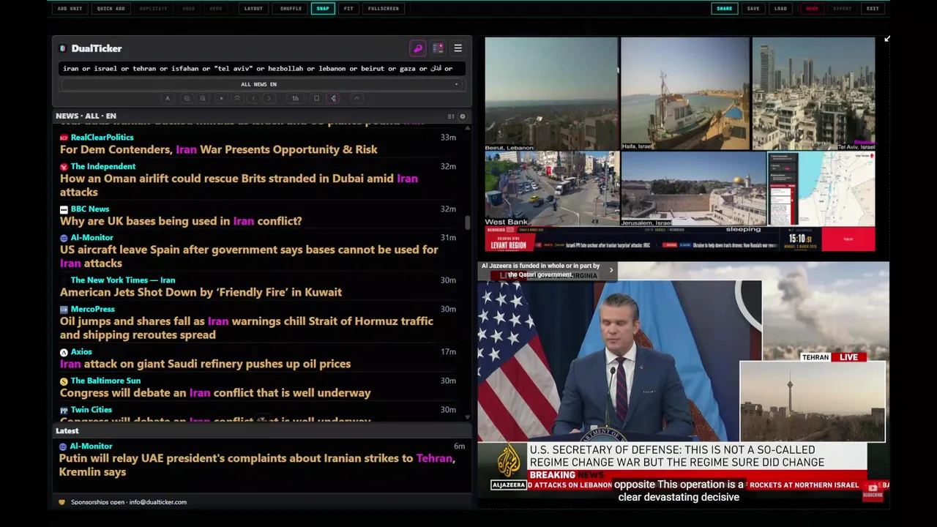Open the DualTicker hamburger menu
This screenshot has width=937, height=527.
(x=458, y=48)
